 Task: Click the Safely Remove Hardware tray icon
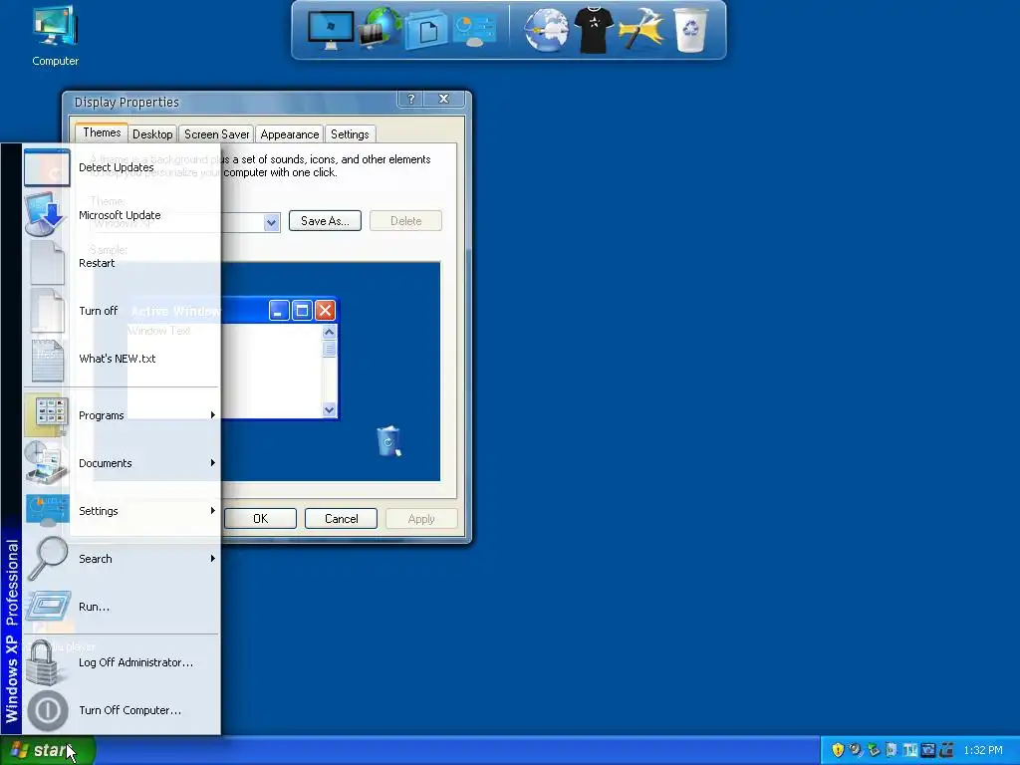[873, 750]
